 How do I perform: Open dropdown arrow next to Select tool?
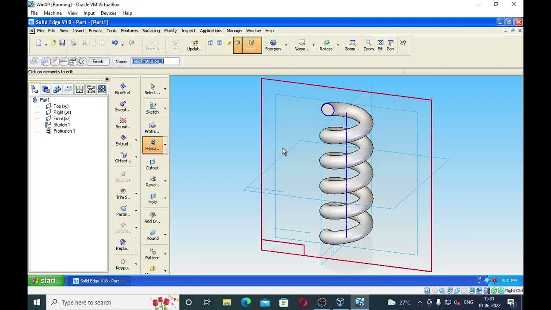165,89
